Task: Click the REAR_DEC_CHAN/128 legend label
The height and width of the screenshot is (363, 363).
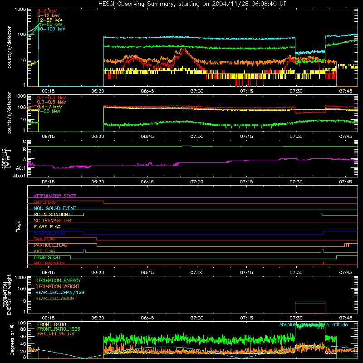Action: coord(60,292)
